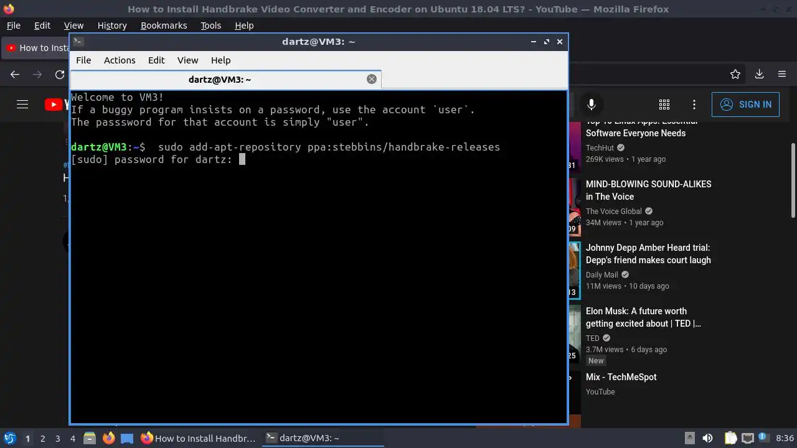Go back in Firefox
The width and height of the screenshot is (797, 448).
point(15,74)
